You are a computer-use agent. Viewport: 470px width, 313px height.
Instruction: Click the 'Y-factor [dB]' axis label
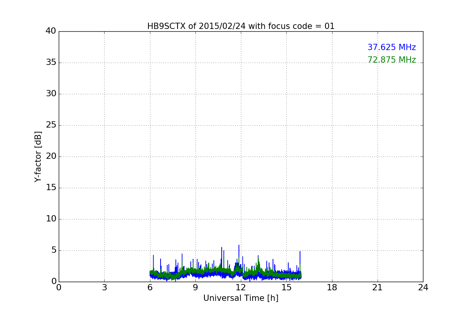(38, 156)
